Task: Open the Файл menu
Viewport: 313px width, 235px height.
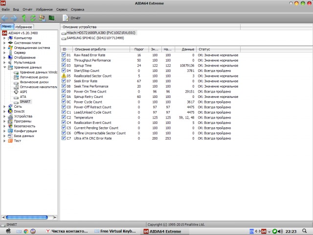Action: (x=5, y=9)
